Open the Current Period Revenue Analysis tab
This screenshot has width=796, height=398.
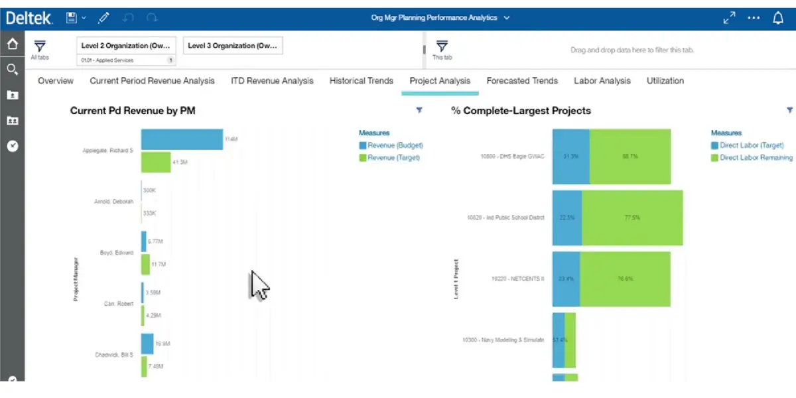[153, 81]
